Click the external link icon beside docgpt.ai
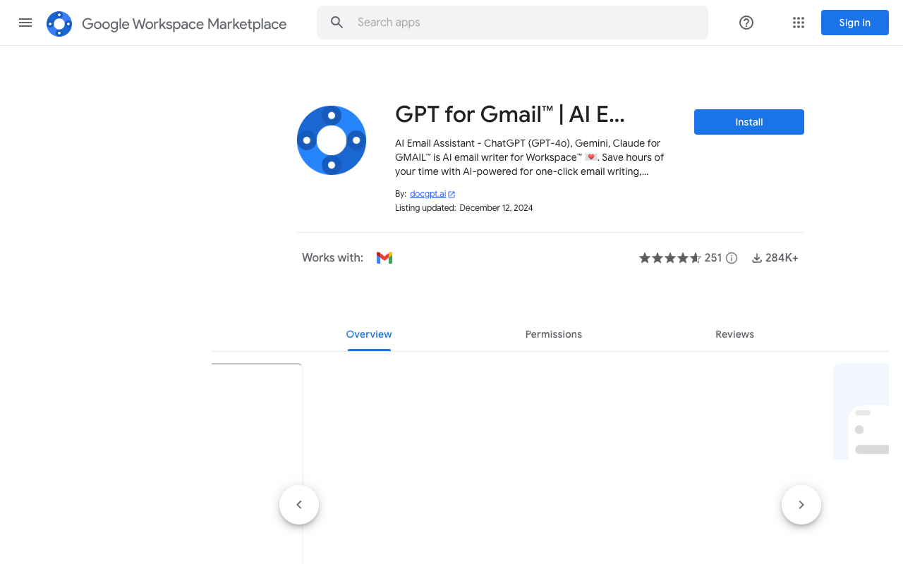 tap(451, 195)
